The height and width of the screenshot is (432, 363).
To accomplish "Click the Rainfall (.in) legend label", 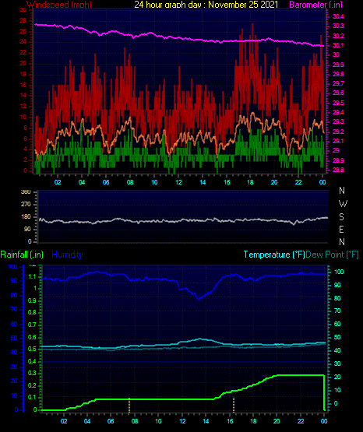I will tap(22, 255).
